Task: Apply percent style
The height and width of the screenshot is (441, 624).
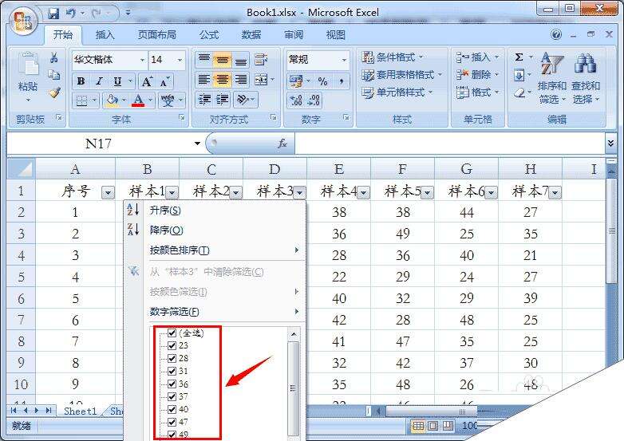Action: 322,81
